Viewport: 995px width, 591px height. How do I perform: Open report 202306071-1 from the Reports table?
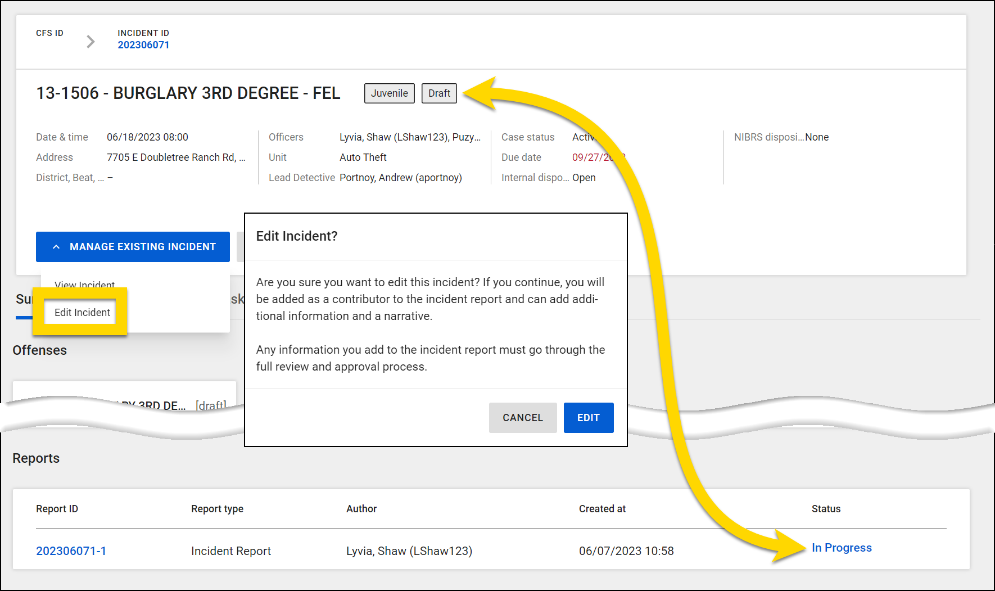(71, 551)
